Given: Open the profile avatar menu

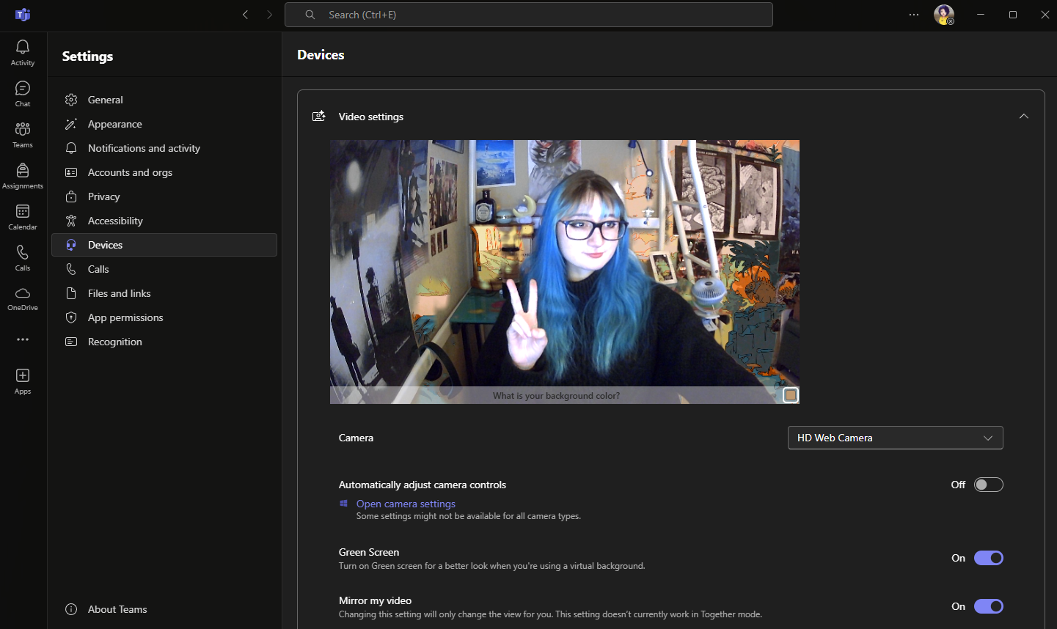Looking at the screenshot, I should (x=944, y=15).
